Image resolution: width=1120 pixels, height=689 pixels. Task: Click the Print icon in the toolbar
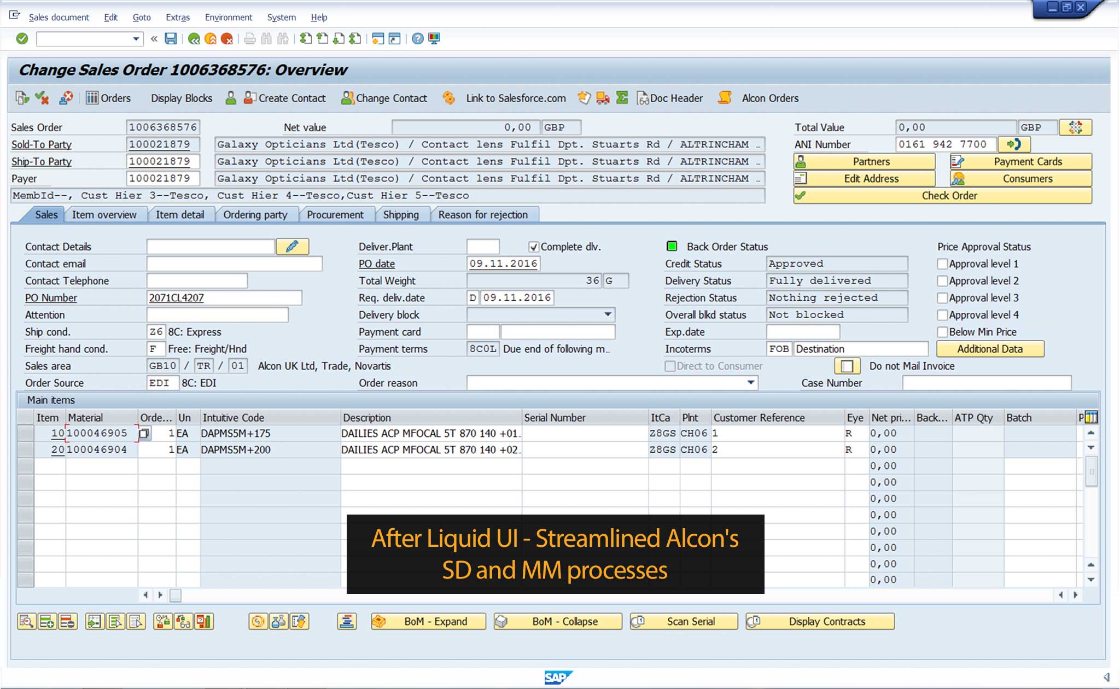250,39
